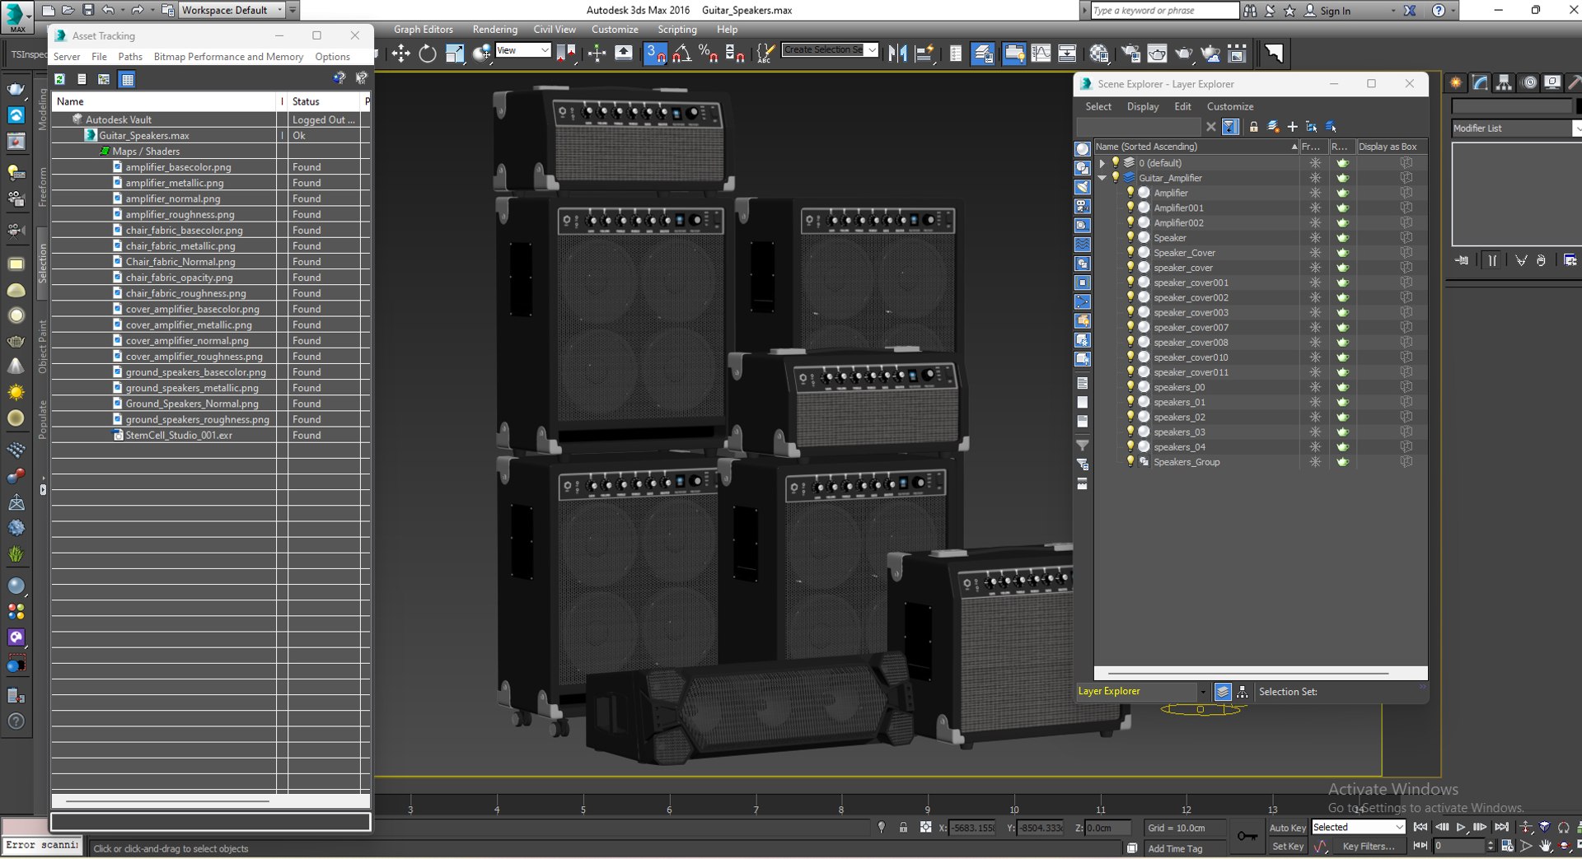Open Render Setup teapot icon
Image resolution: width=1582 pixels, height=859 pixels.
click(1130, 54)
